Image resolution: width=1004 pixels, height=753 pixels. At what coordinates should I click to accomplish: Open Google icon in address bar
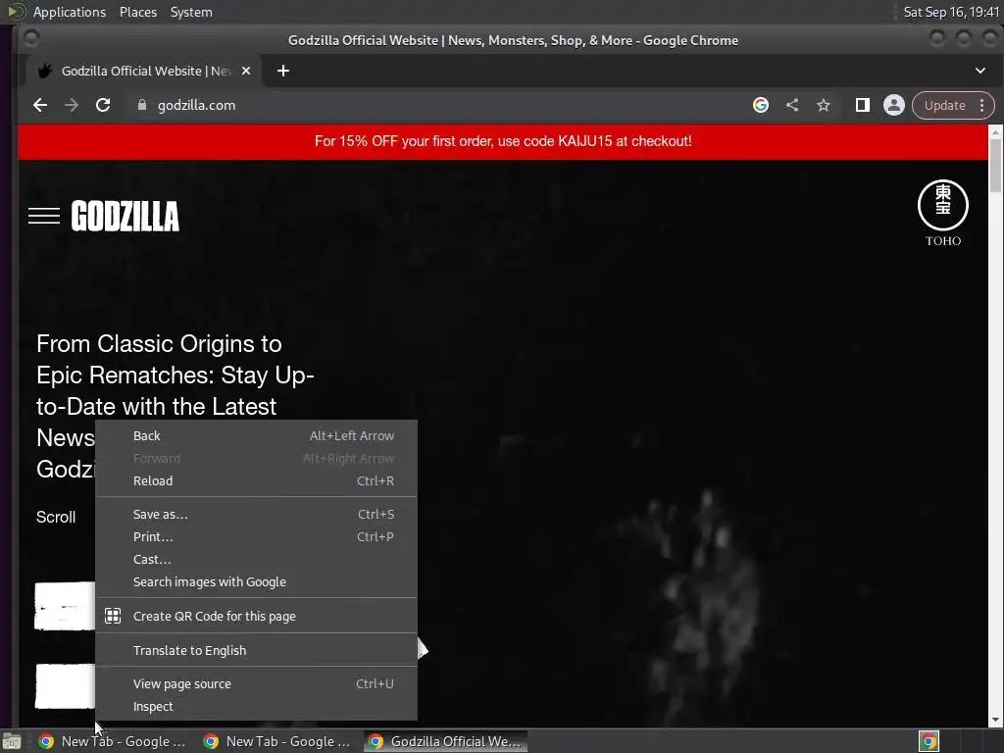761,105
